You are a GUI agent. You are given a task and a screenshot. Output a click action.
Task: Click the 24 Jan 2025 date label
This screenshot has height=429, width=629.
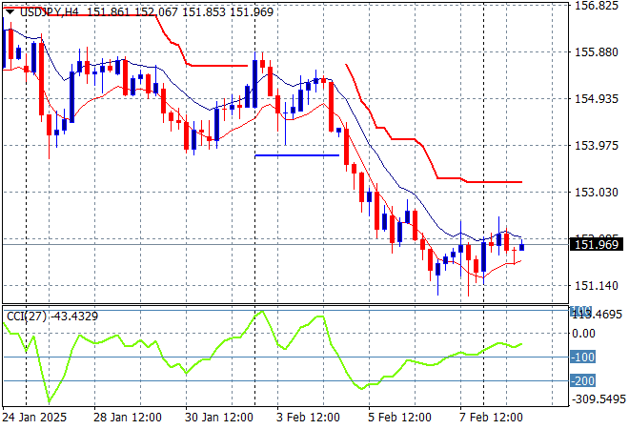(x=36, y=418)
